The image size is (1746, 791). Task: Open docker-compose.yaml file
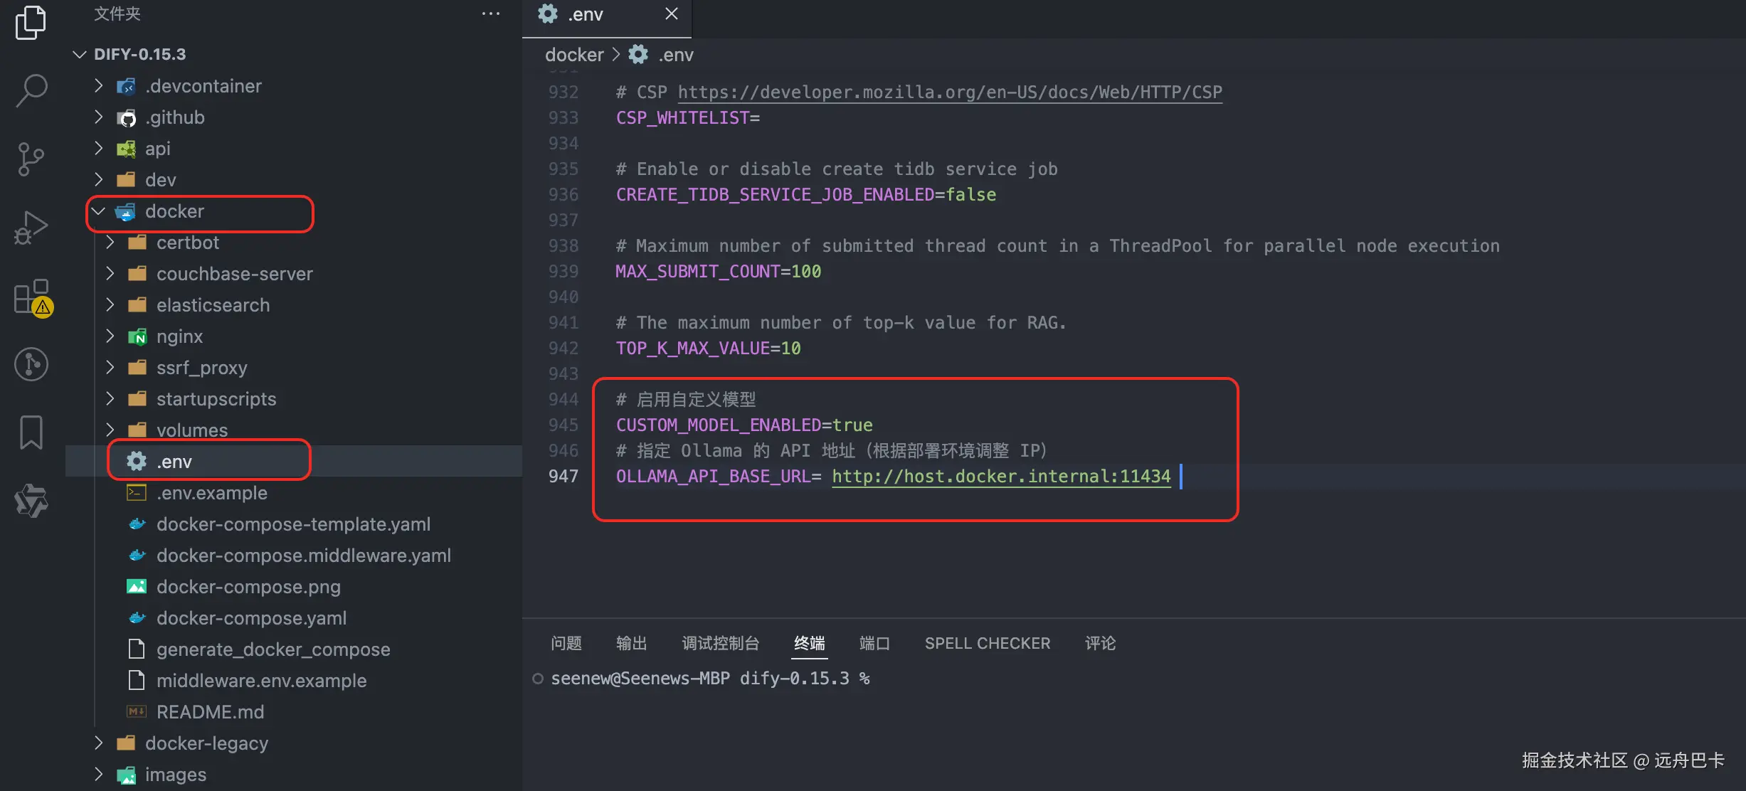pos(251,618)
